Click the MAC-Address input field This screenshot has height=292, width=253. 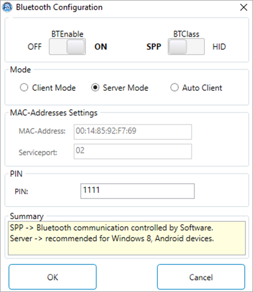pyautogui.click(x=133, y=132)
